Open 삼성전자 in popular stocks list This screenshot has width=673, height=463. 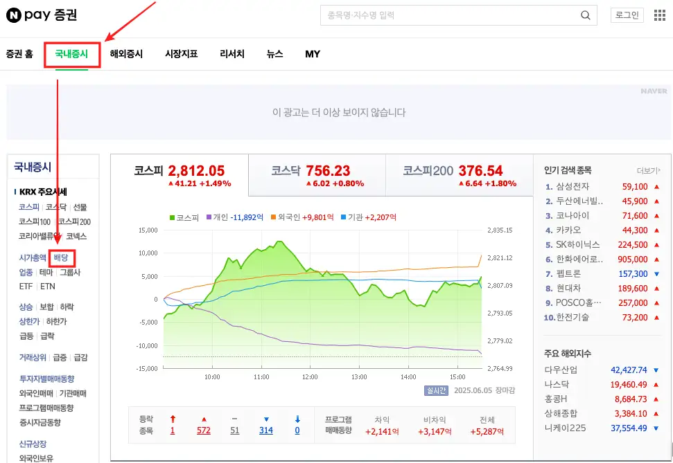click(x=573, y=186)
